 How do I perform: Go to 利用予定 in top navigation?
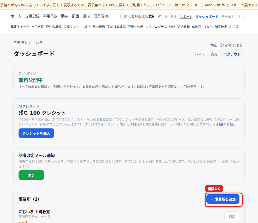click(x=50, y=16)
